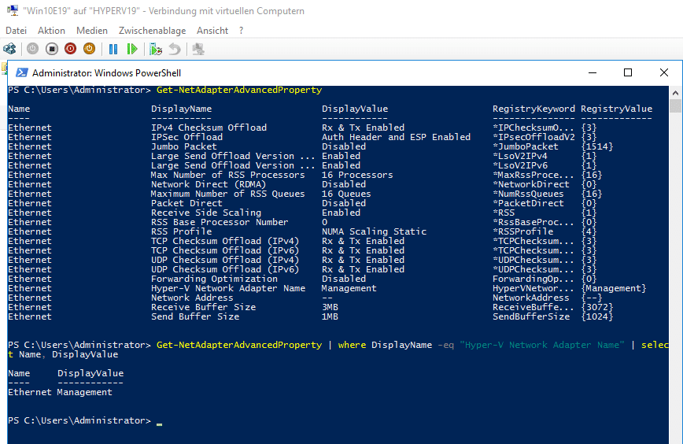Close the PowerShell window
This screenshot has height=444, width=683.
664,72
